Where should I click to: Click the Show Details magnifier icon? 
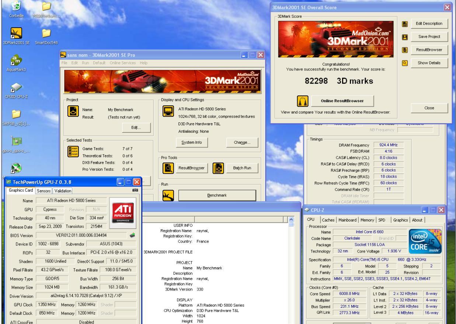[x=405, y=63]
